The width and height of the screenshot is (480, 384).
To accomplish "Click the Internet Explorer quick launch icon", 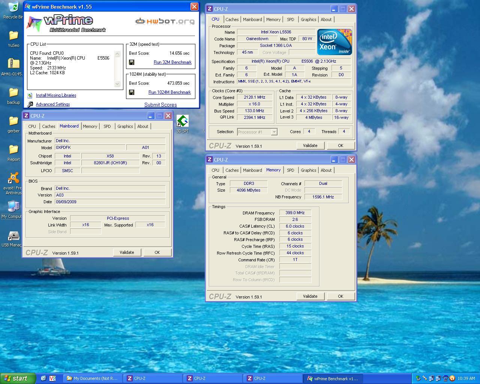I will click(43, 378).
